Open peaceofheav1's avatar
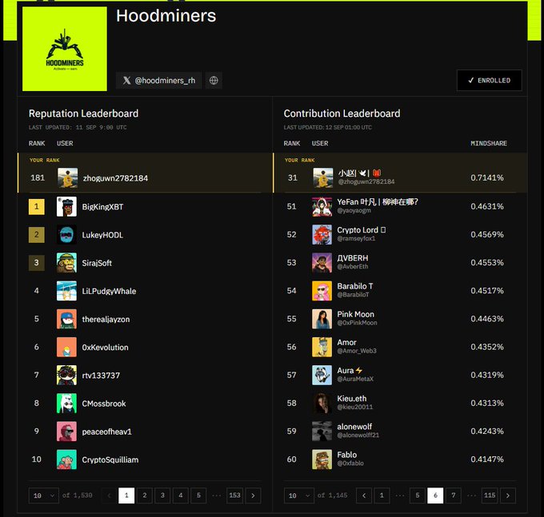This screenshot has height=517, width=544. [x=66, y=431]
